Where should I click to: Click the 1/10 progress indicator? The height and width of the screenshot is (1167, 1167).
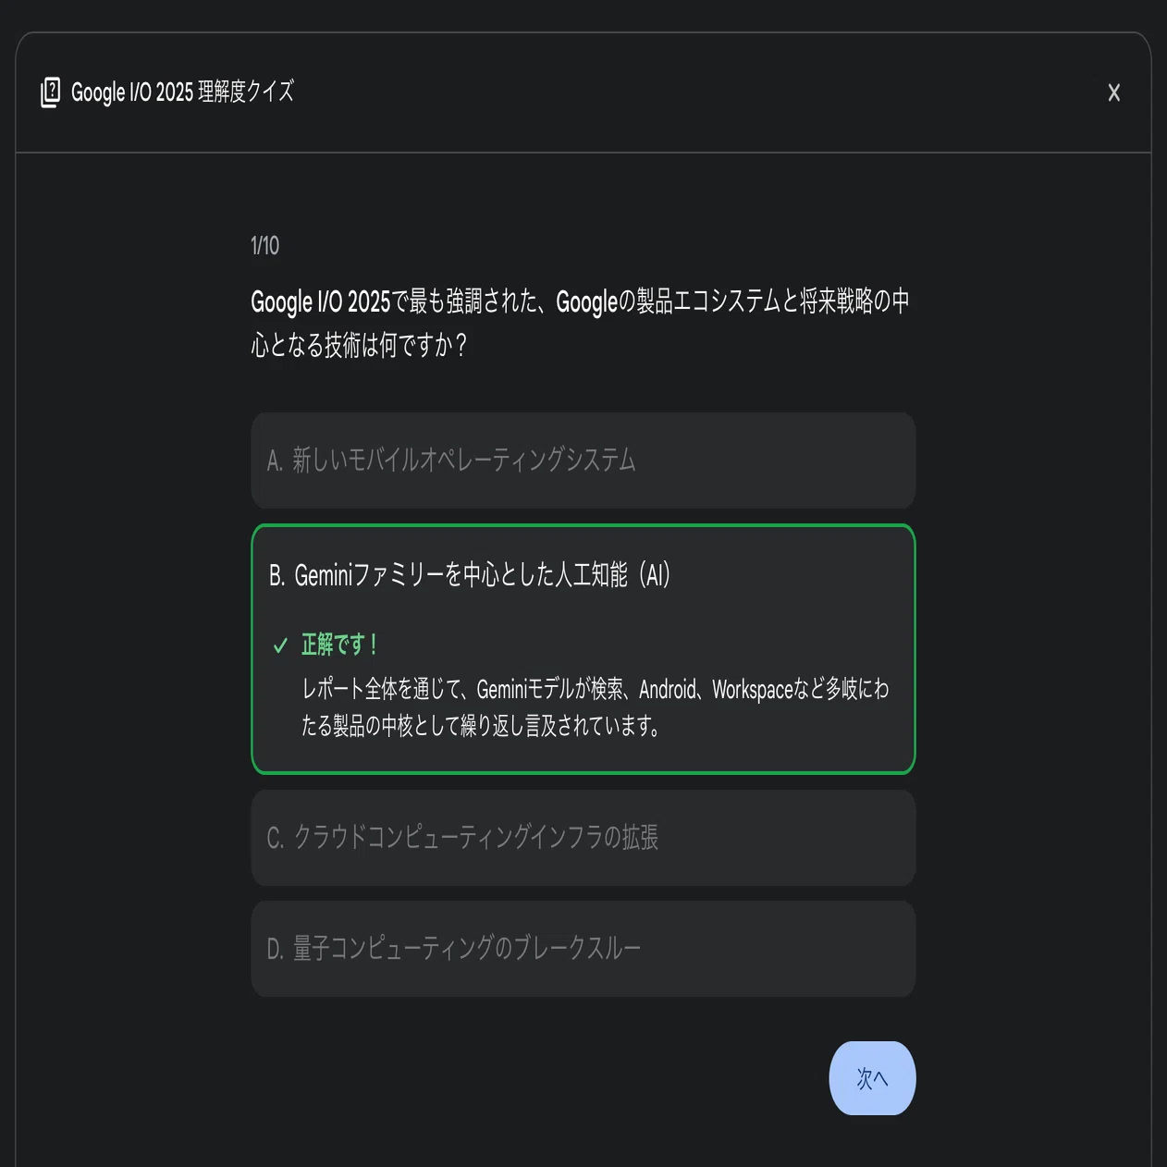pos(264,245)
